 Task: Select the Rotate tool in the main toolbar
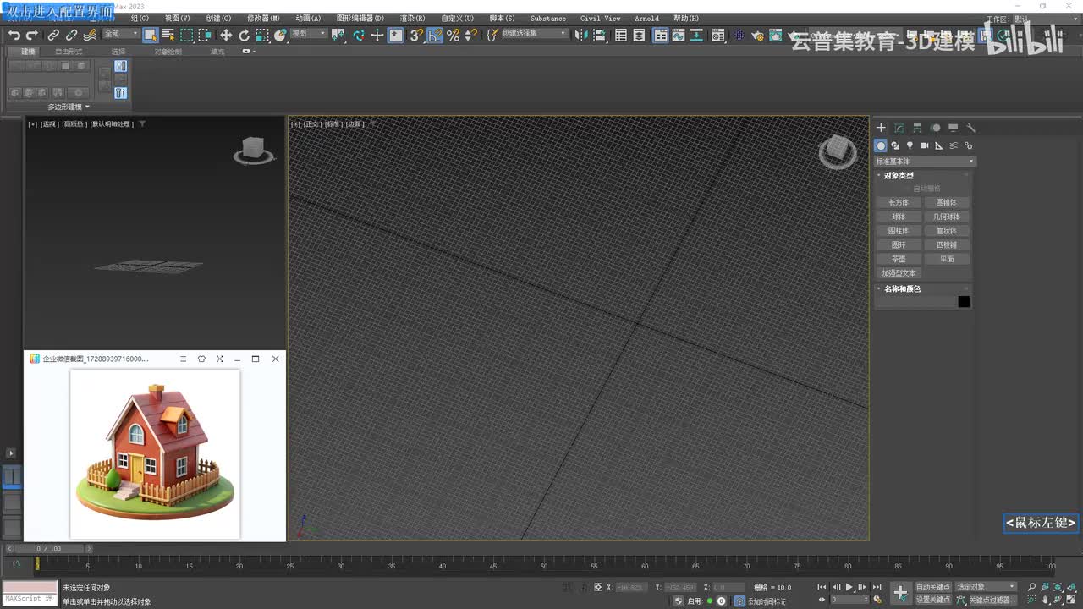(244, 35)
